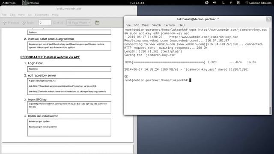
Task: Open Help menu in PDF viewer
Action: tap(55, 15)
